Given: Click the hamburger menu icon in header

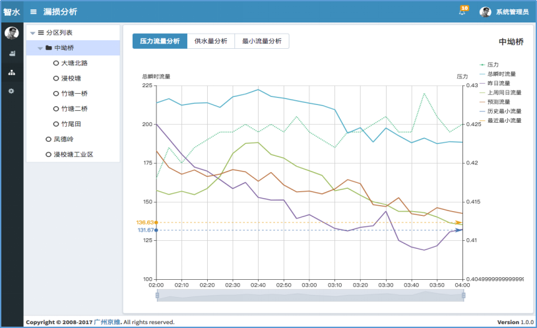Looking at the screenshot, I should click(34, 11).
